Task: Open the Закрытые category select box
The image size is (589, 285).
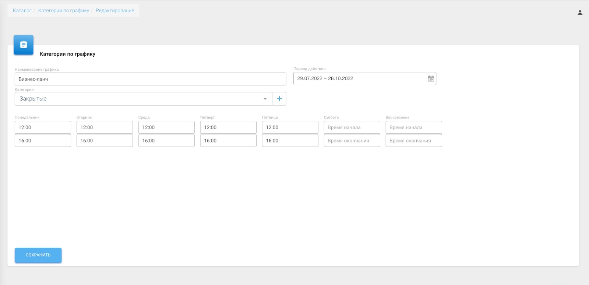Action: pyautogui.click(x=140, y=99)
